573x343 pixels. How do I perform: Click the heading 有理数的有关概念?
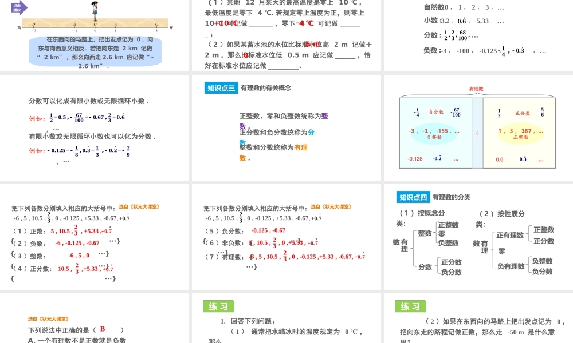[266, 88]
